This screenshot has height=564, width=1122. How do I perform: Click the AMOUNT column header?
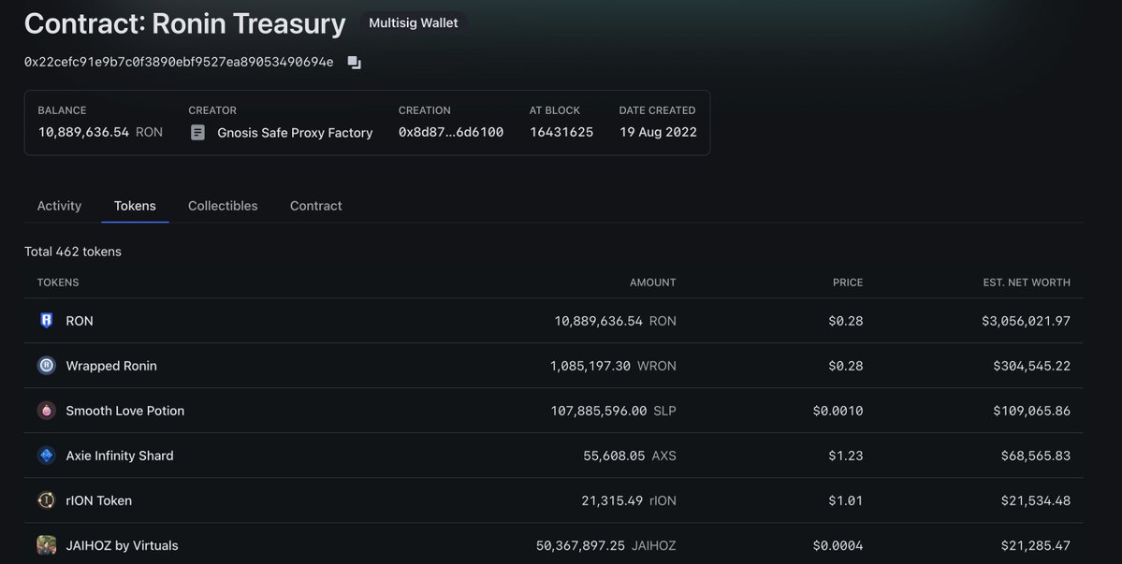(x=652, y=282)
